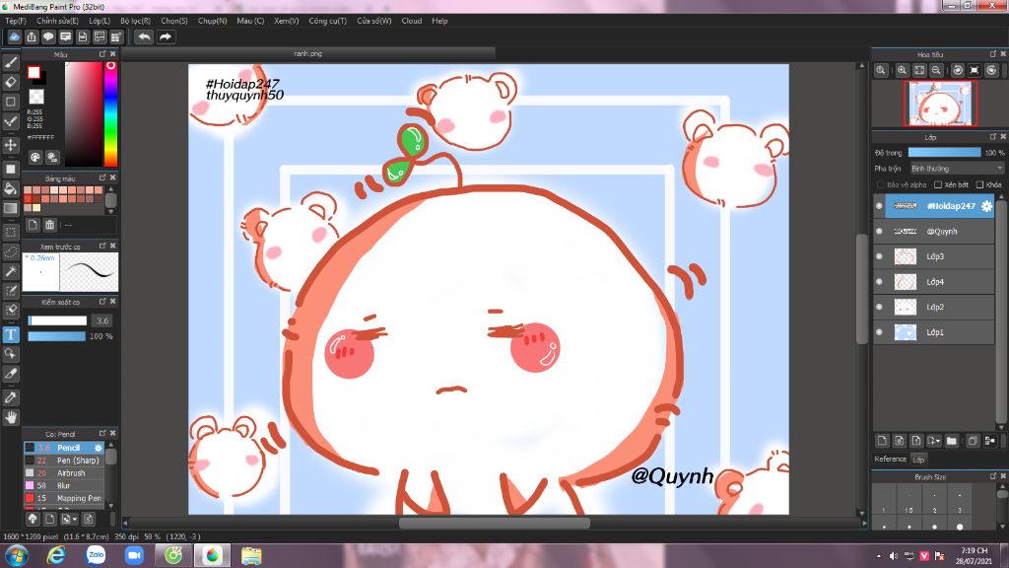Download cloud brush in brush panel
This screenshot has width=1009, height=568.
[33, 519]
